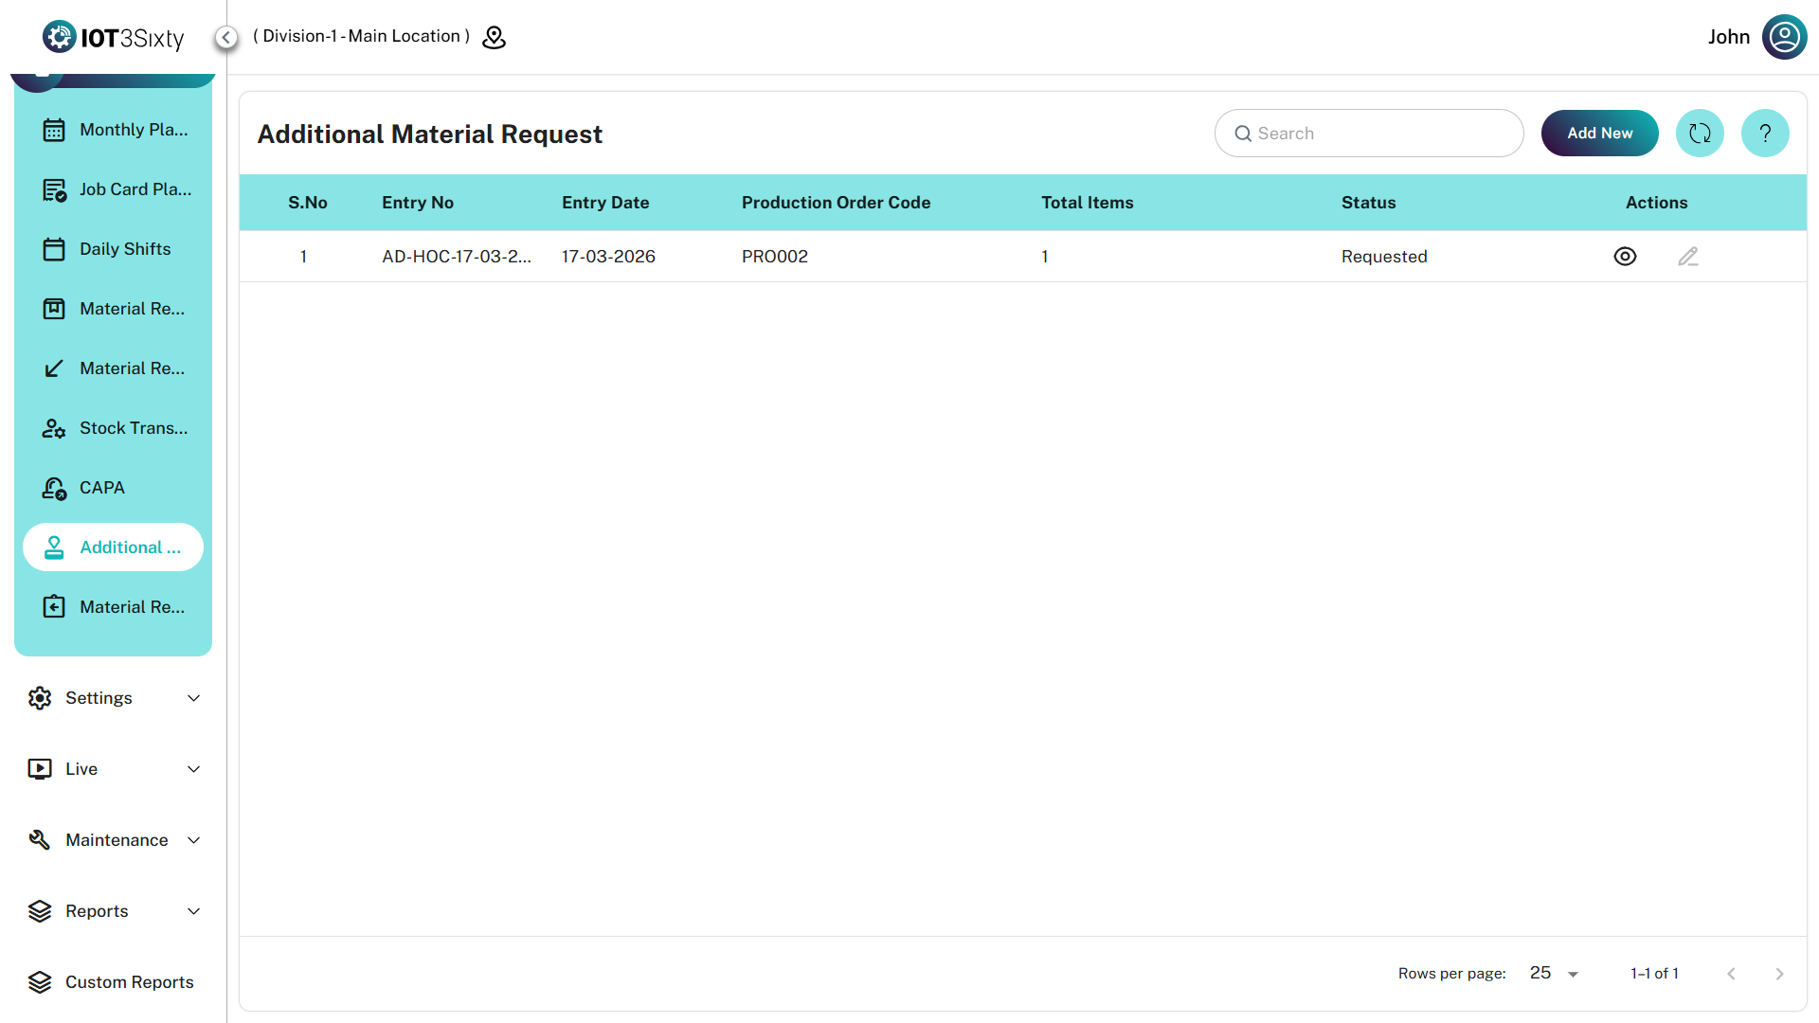Expand the Reports menu
The image size is (1819, 1023).
pyautogui.click(x=114, y=911)
